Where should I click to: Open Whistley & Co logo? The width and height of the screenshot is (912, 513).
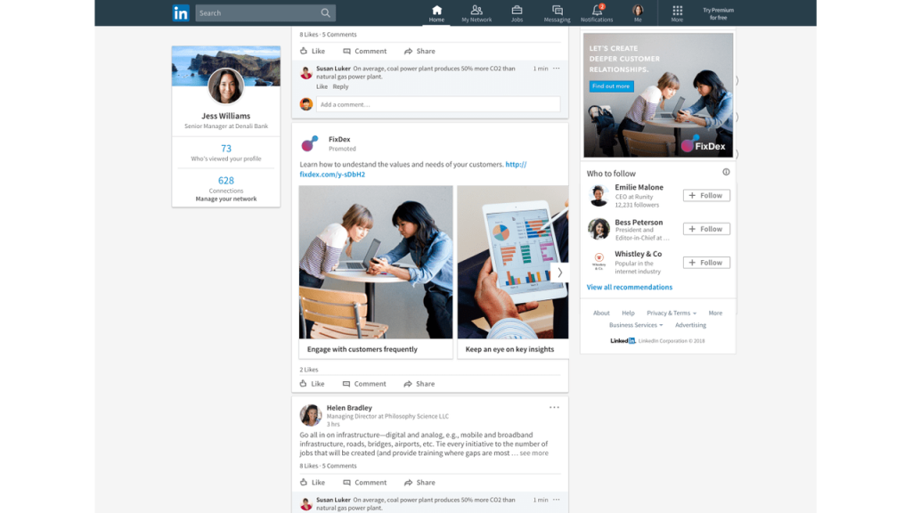point(598,262)
